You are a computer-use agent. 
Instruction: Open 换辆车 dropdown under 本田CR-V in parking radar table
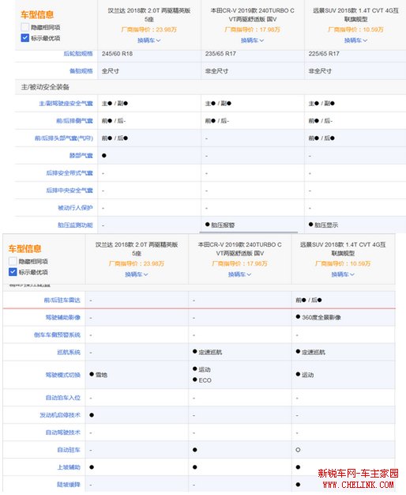(240, 274)
